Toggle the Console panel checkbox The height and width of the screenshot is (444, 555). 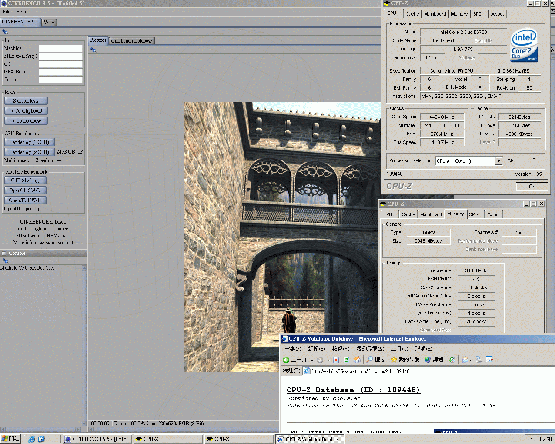pos(4,253)
